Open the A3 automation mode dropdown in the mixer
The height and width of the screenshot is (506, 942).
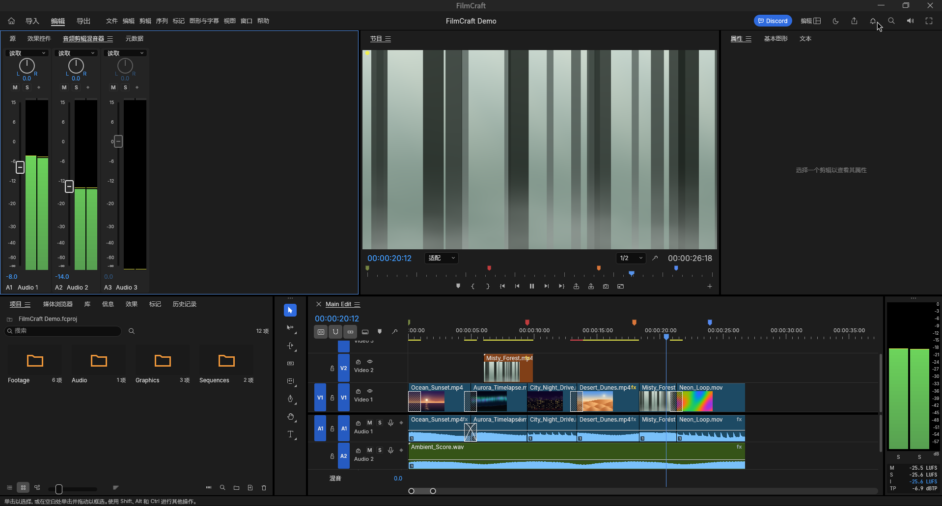coord(125,53)
